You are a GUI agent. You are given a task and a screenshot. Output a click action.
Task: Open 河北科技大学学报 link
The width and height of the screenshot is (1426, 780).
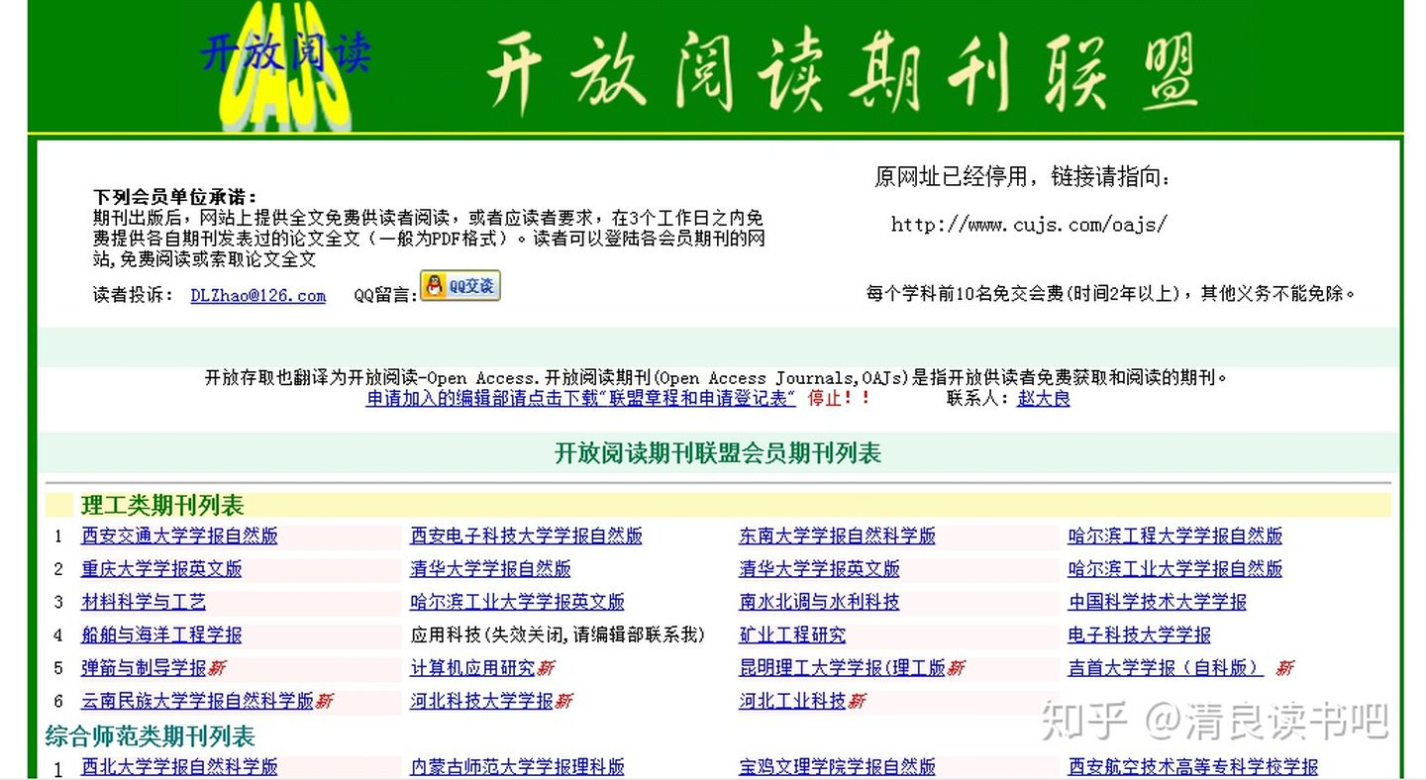click(x=481, y=701)
